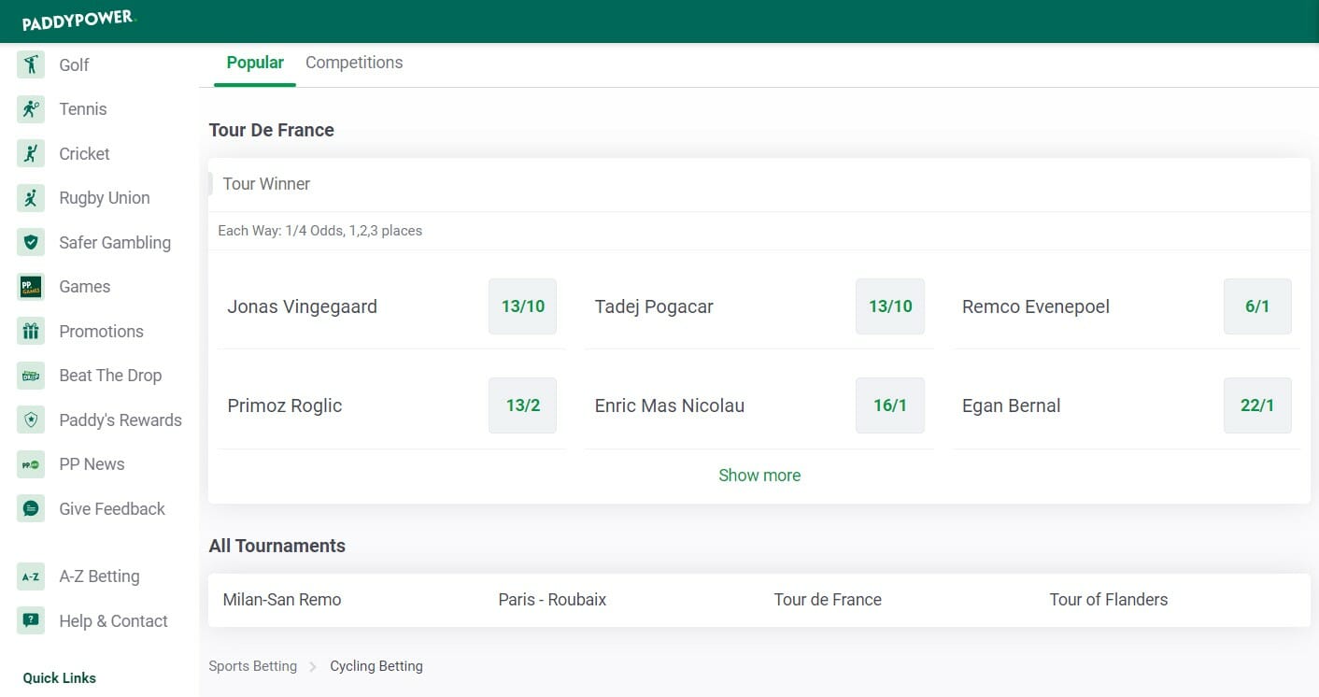This screenshot has width=1319, height=697.
Task: Expand list with Show more
Action: (x=759, y=476)
